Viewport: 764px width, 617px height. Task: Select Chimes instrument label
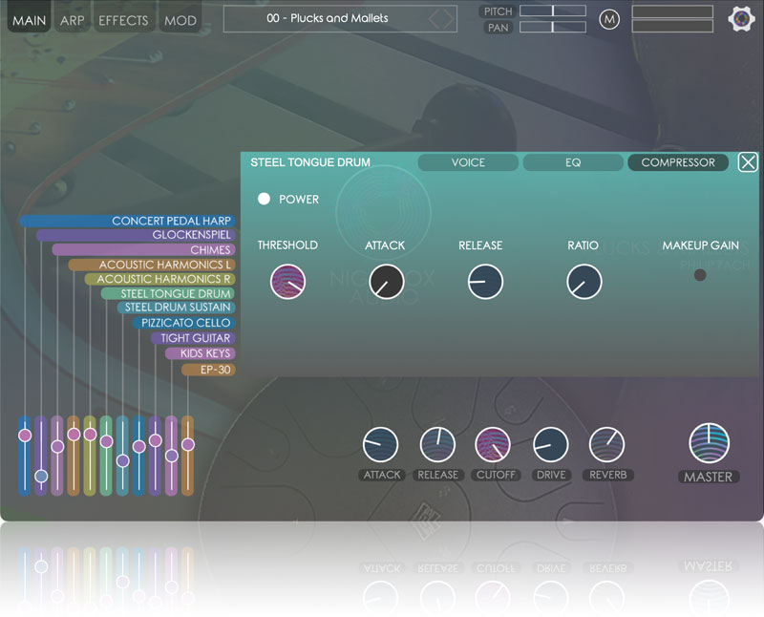click(x=144, y=249)
